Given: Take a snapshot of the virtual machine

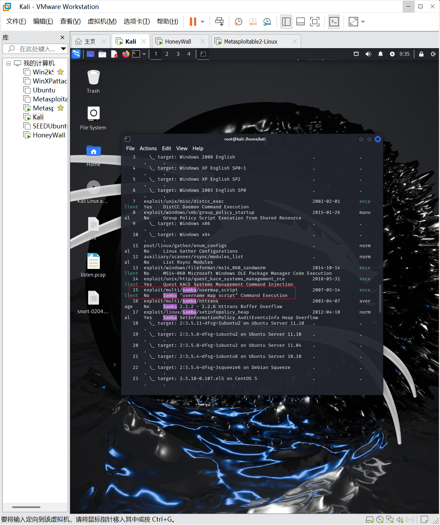Looking at the screenshot, I should 238,22.
